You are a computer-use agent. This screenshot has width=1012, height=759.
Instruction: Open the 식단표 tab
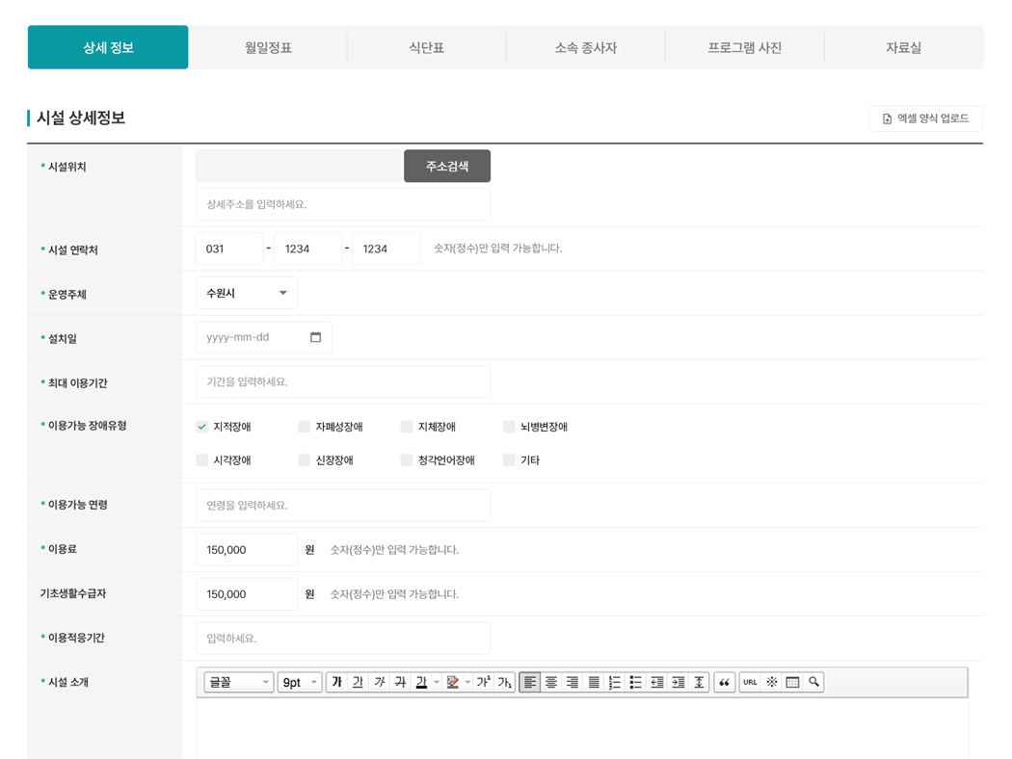pyautogui.click(x=427, y=47)
